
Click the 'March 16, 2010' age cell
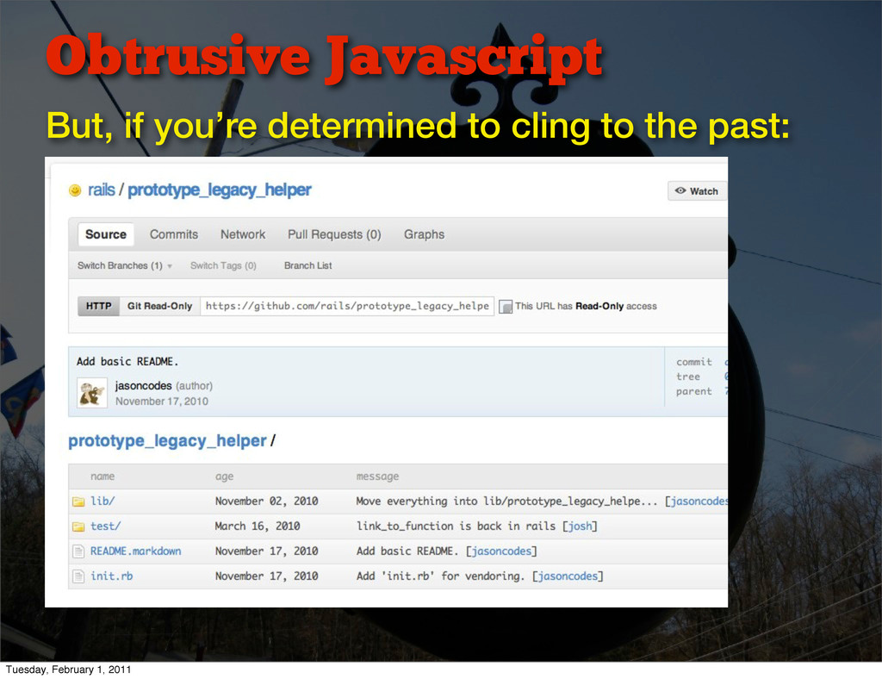click(258, 526)
